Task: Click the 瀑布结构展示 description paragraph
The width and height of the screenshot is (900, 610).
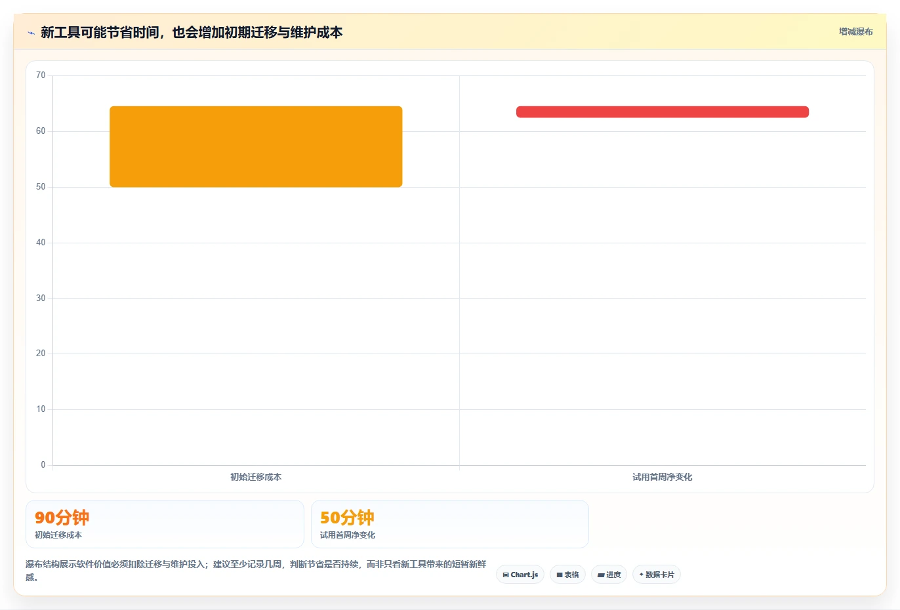Action: (x=256, y=571)
